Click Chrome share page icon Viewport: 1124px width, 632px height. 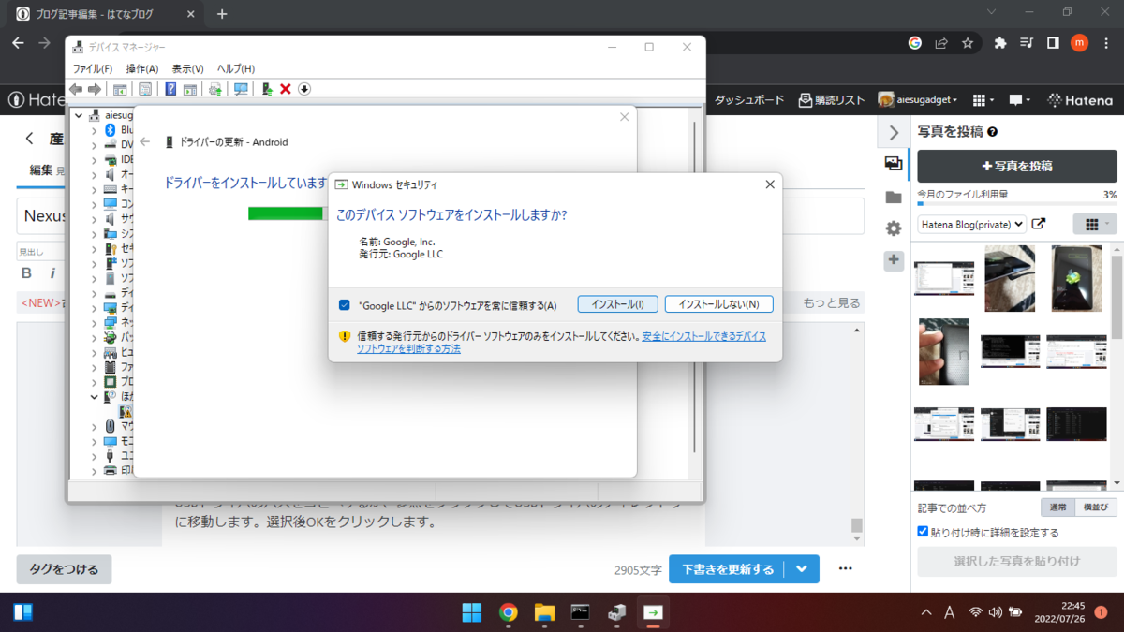pos(941,43)
